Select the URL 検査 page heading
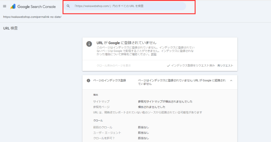The height and width of the screenshot is (142, 271). (x=11, y=28)
